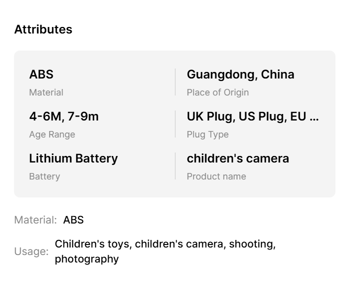Select the 4-6M, 7-9m age value
Image resolution: width=349 pixels, height=294 pixels.
click(64, 116)
